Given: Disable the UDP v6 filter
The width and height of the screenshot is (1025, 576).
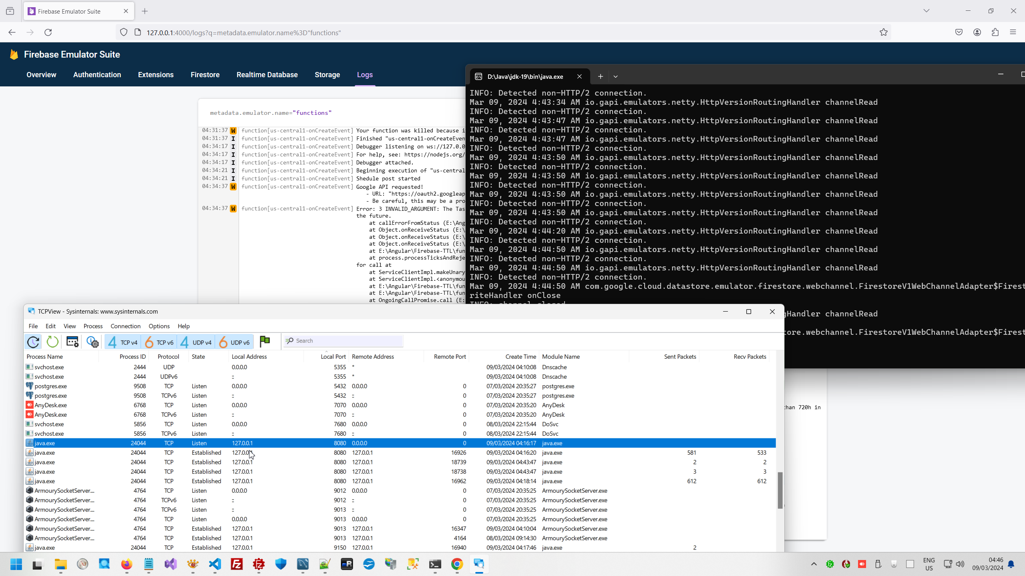Looking at the screenshot, I should pos(234,342).
